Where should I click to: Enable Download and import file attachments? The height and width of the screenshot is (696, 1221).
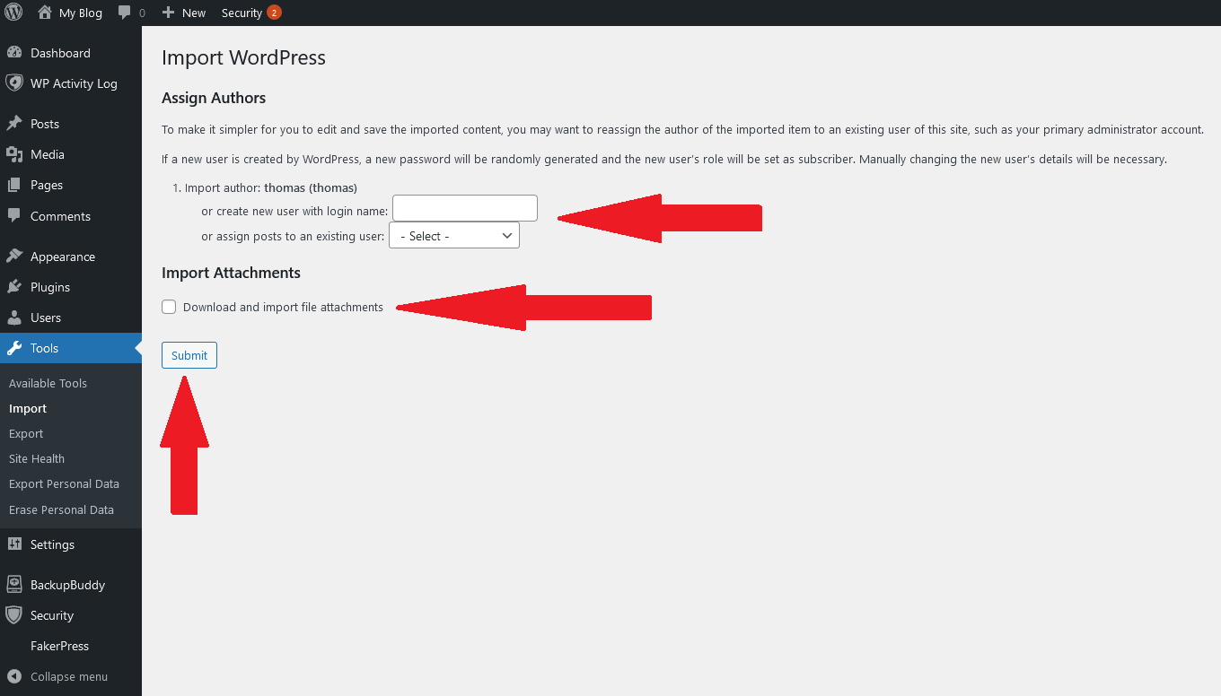pos(169,307)
